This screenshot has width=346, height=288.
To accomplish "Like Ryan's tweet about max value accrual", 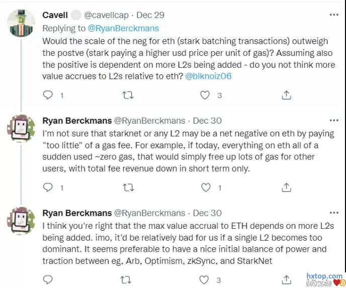I will (205, 279).
